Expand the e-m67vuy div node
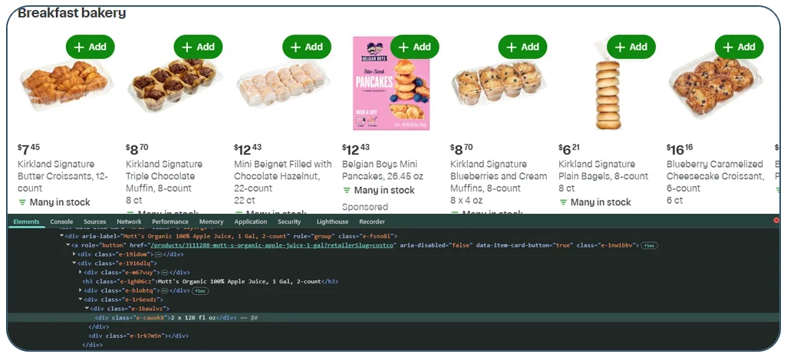787x357 pixels. point(80,272)
